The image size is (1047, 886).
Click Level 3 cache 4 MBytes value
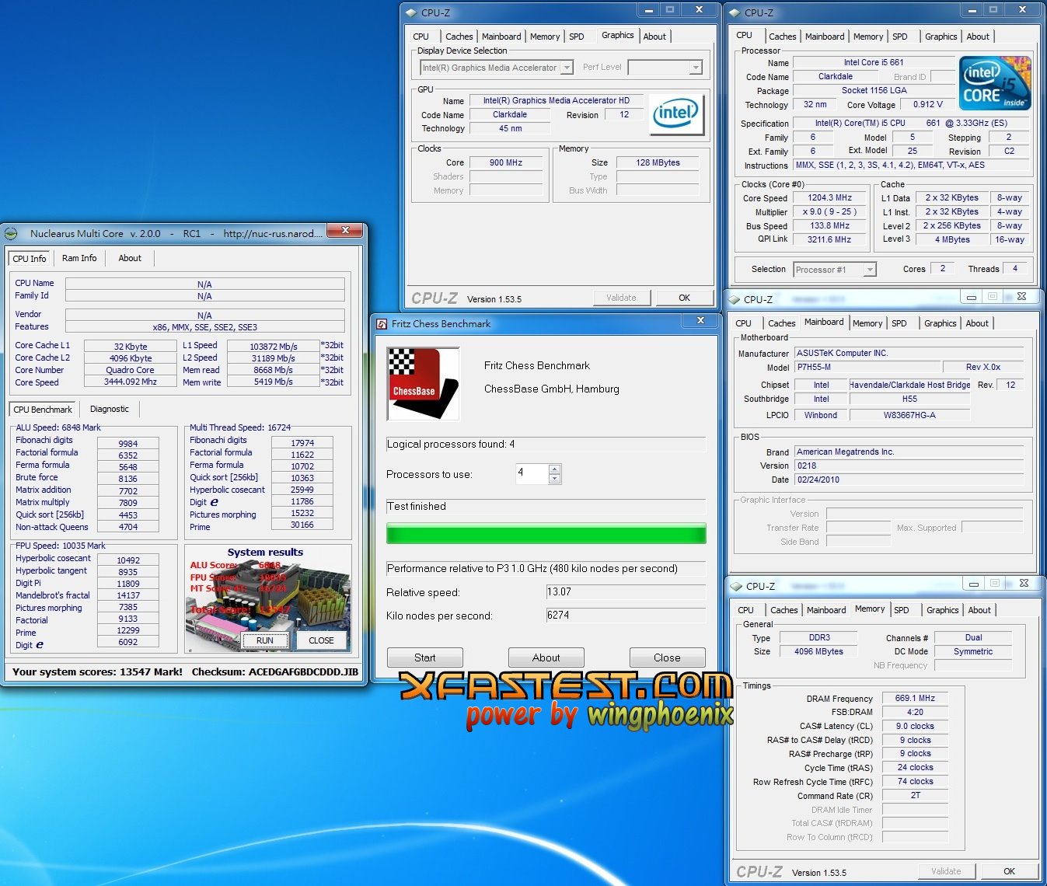952,239
